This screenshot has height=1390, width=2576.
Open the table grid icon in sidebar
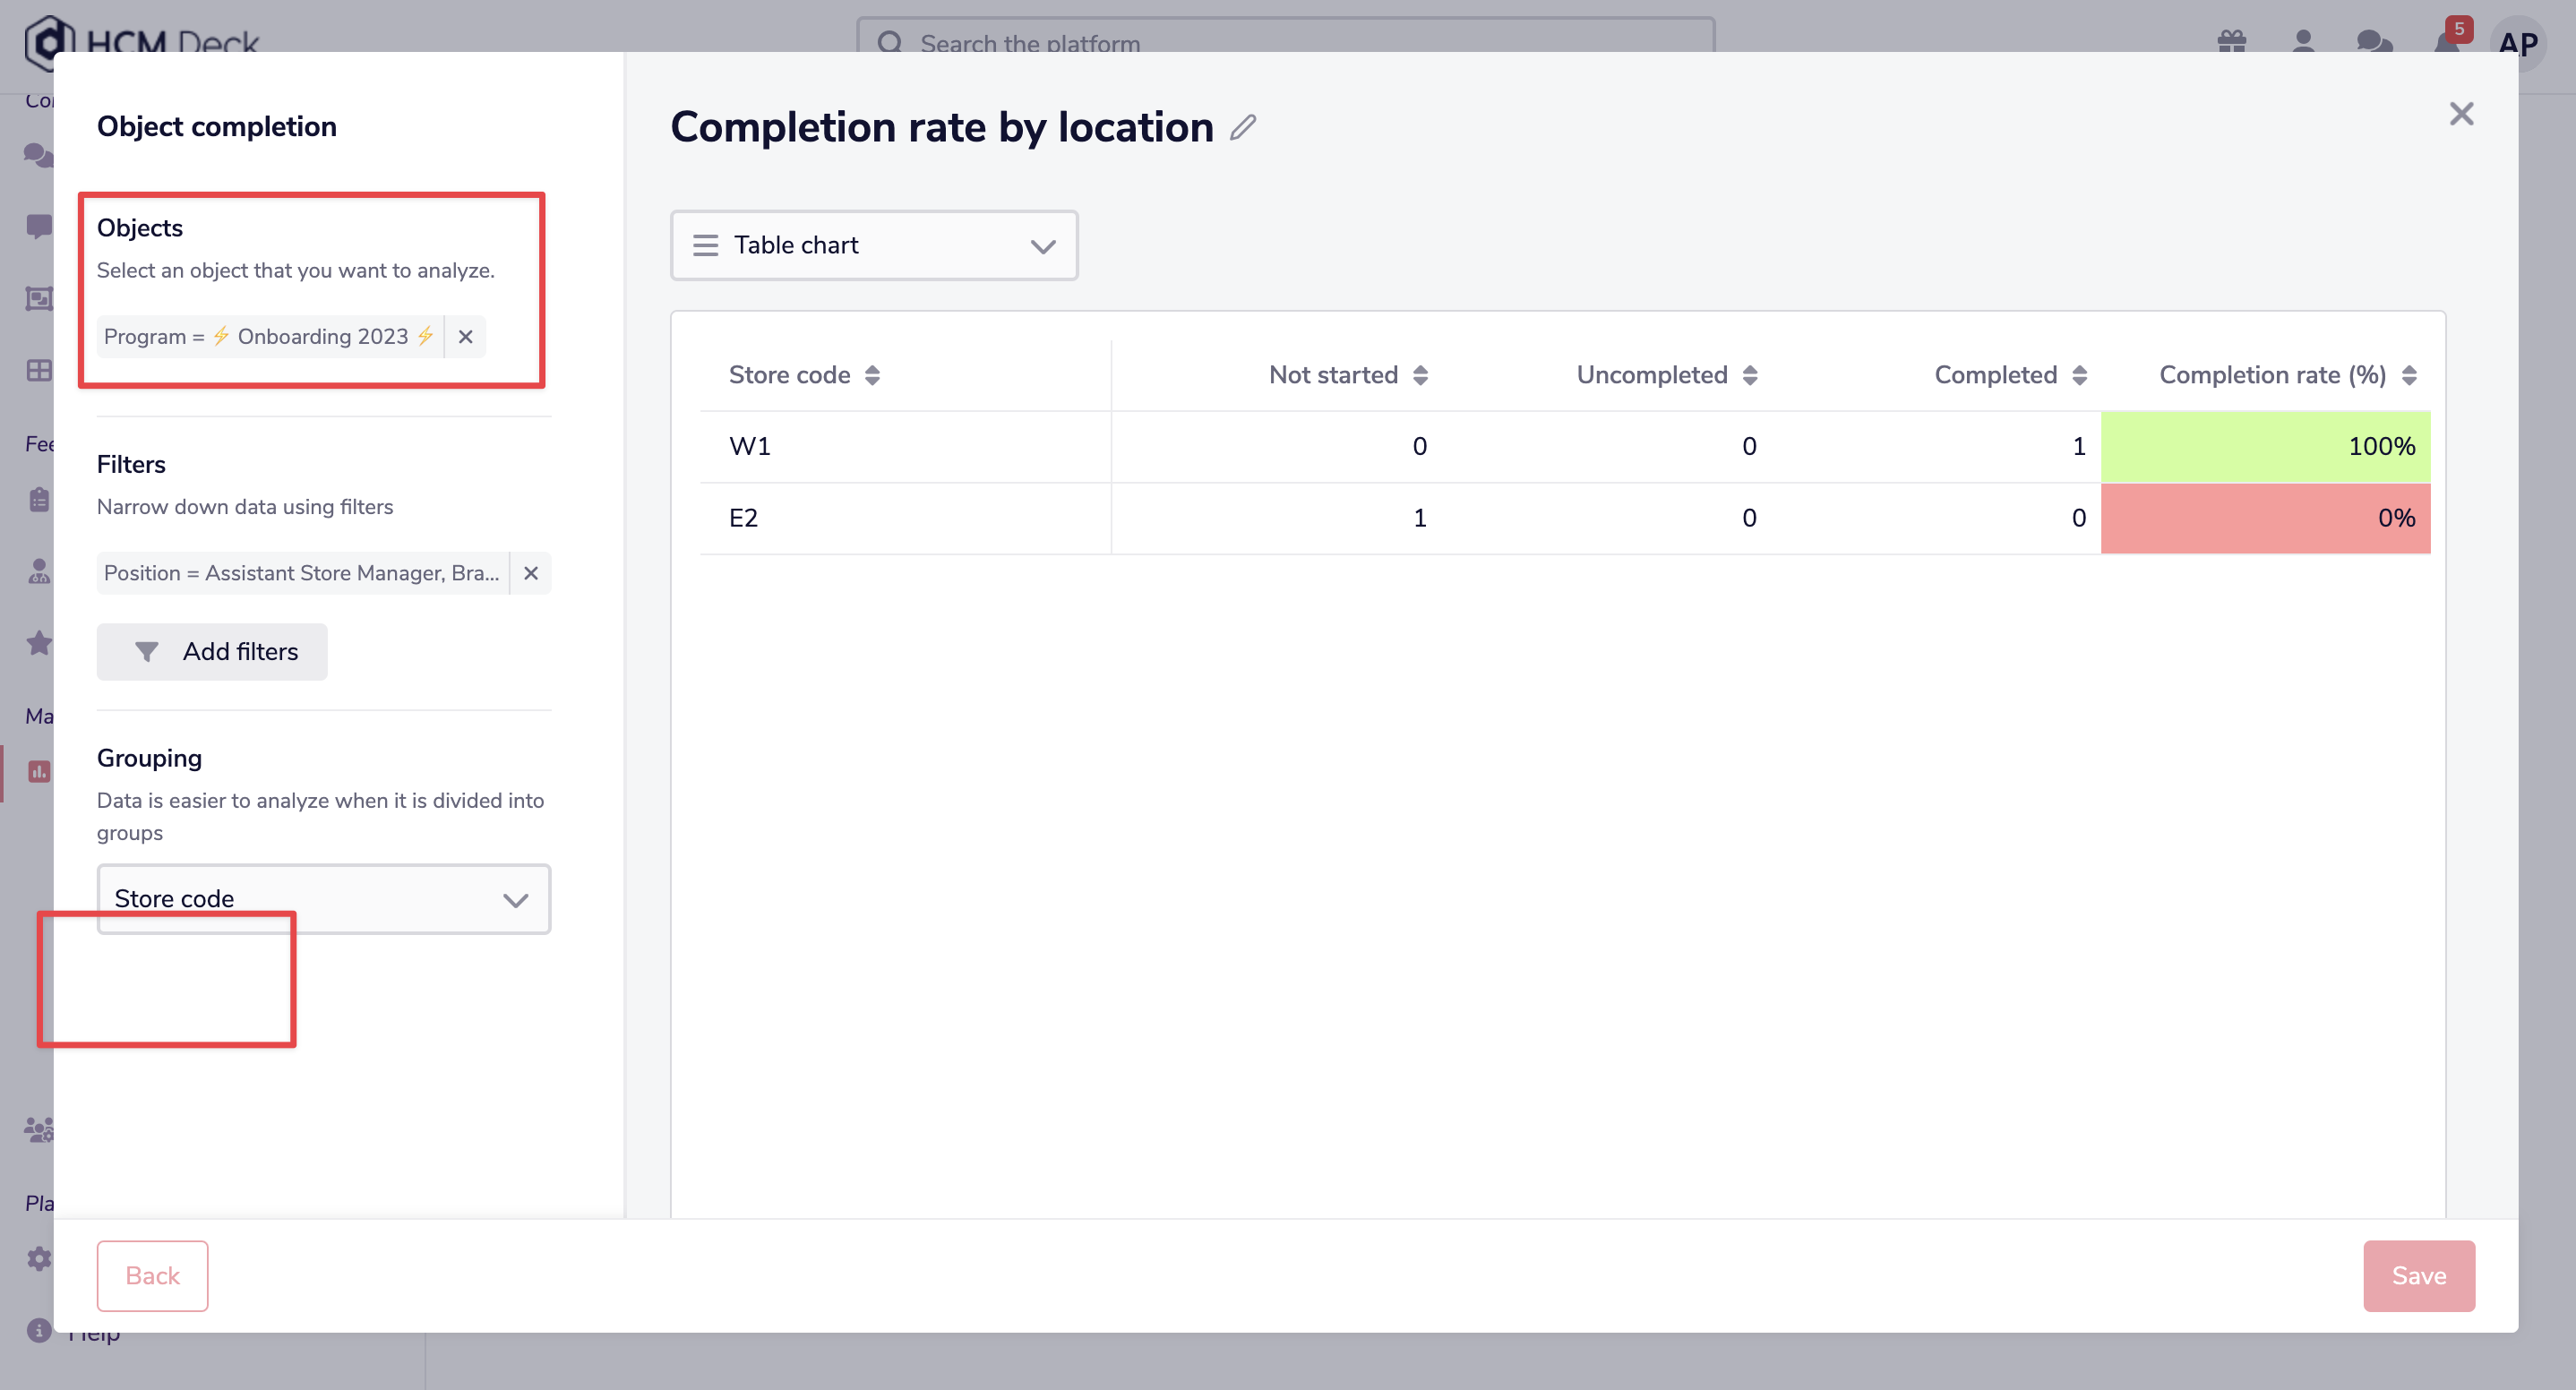(39, 370)
